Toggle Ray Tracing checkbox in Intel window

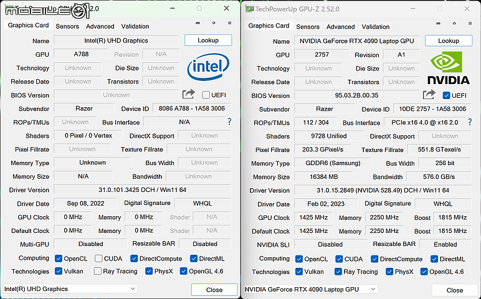click(98, 271)
